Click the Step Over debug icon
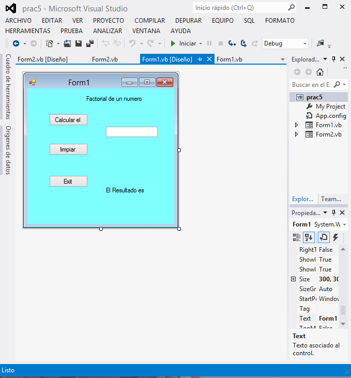This screenshot has width=351, height=378. (243, 43)
